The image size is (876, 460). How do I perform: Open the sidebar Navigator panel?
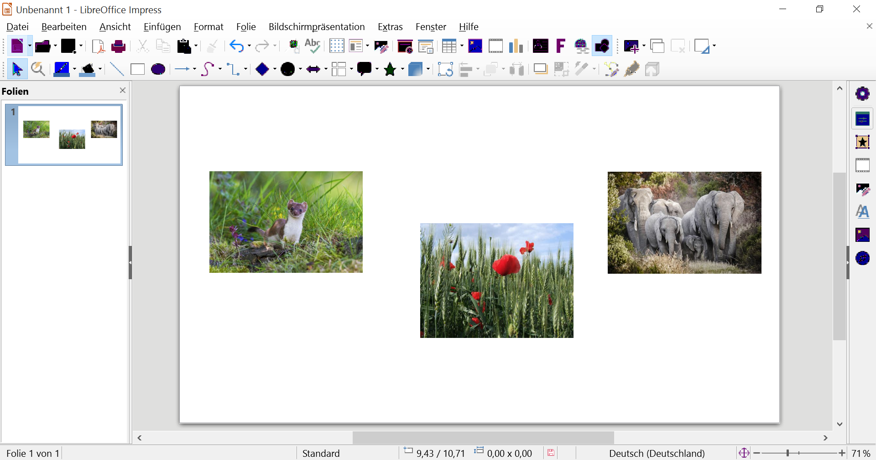[862, 258]
